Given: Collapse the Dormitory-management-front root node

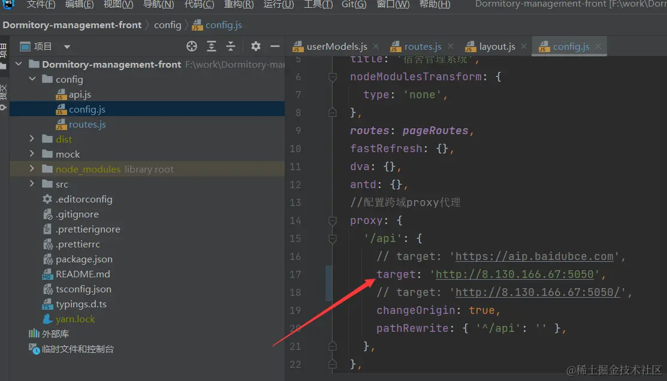Looking at the screenshot, I should pos(19,64).
